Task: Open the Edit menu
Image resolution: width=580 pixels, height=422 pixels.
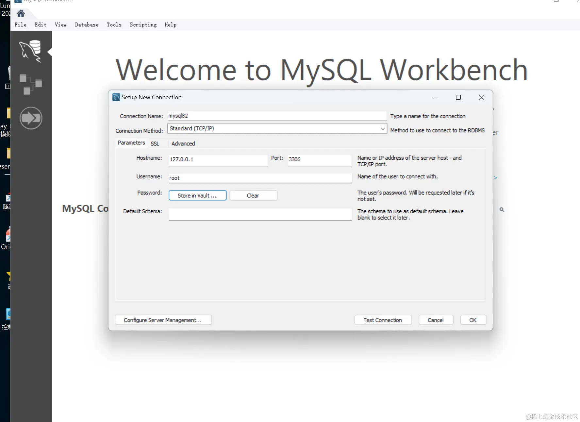Action: [x=41, y=25]
